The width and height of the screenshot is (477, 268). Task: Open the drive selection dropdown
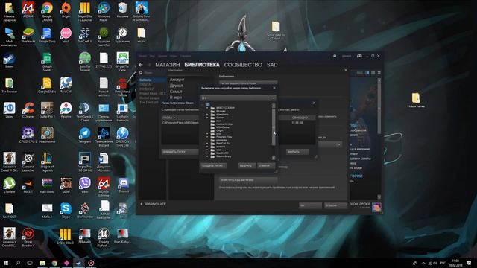point(238,98)
